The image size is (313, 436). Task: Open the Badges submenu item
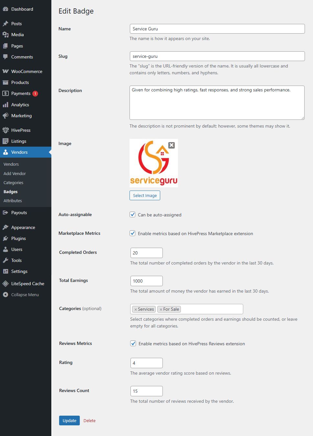[10, 192]
